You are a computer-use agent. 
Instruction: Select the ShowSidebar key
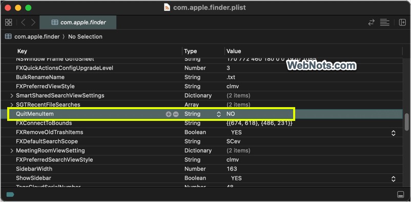(33, 178)
